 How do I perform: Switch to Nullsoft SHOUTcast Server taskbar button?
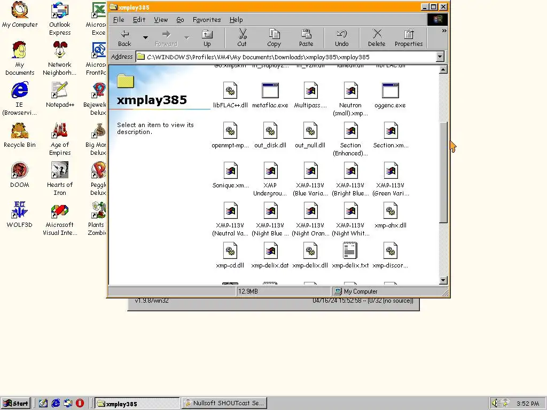coord(224,404)
